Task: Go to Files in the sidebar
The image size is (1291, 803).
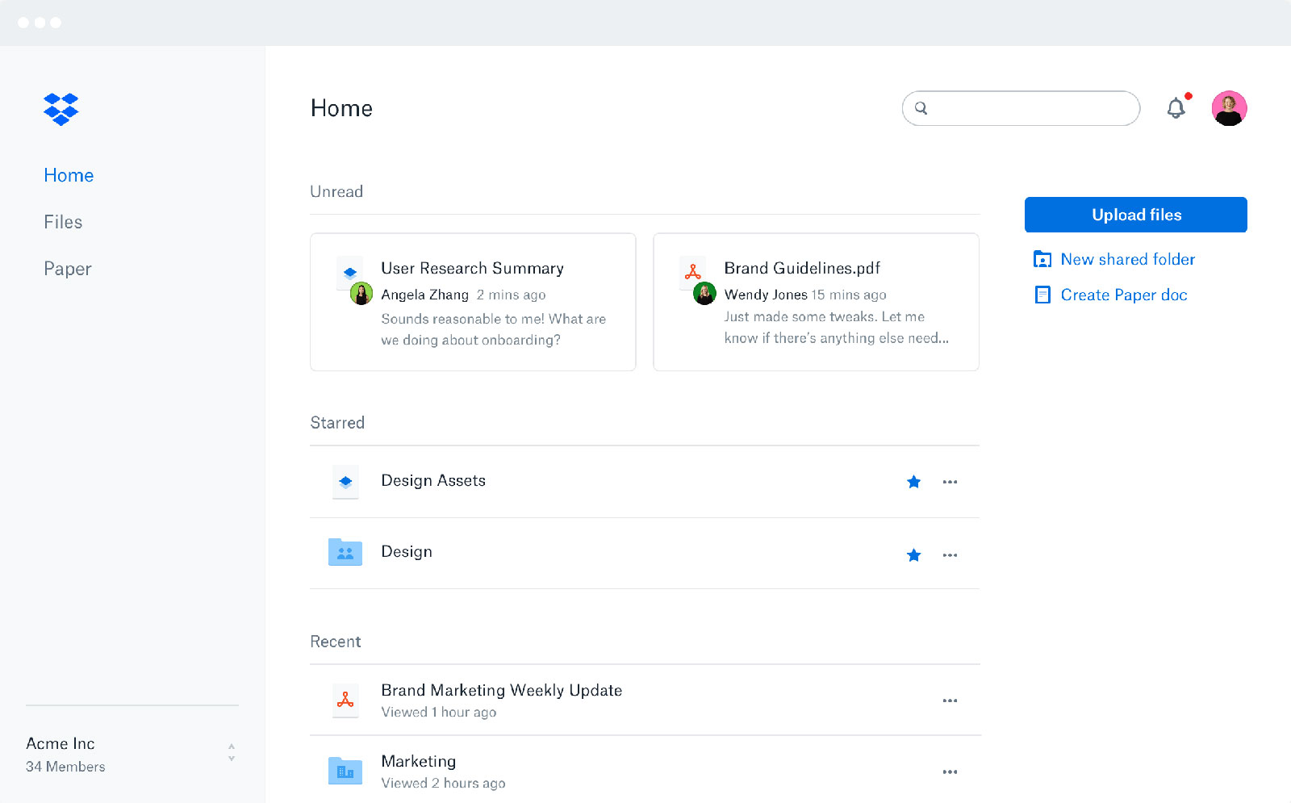Action: [x=63, y=222]
